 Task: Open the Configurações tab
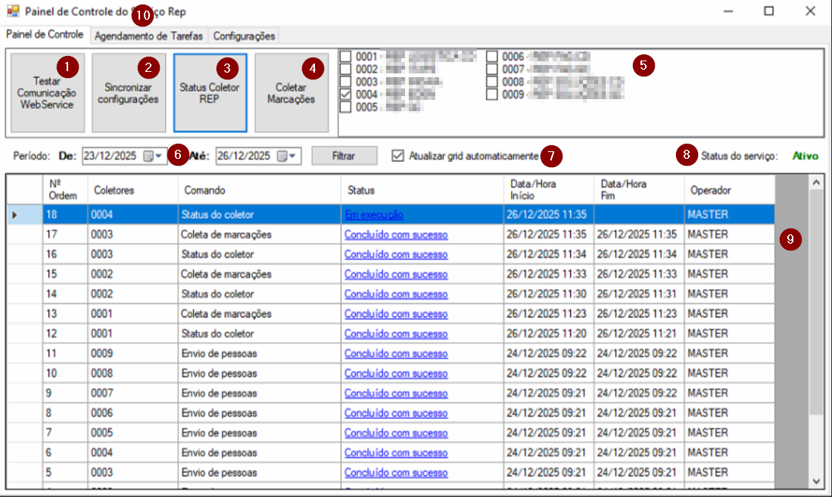tap(243, 36)
